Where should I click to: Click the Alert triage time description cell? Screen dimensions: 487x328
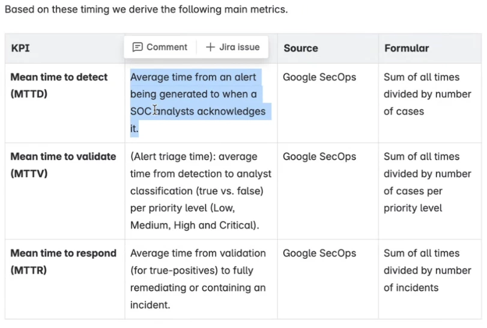pyautogui.click(x=201, y=190)
